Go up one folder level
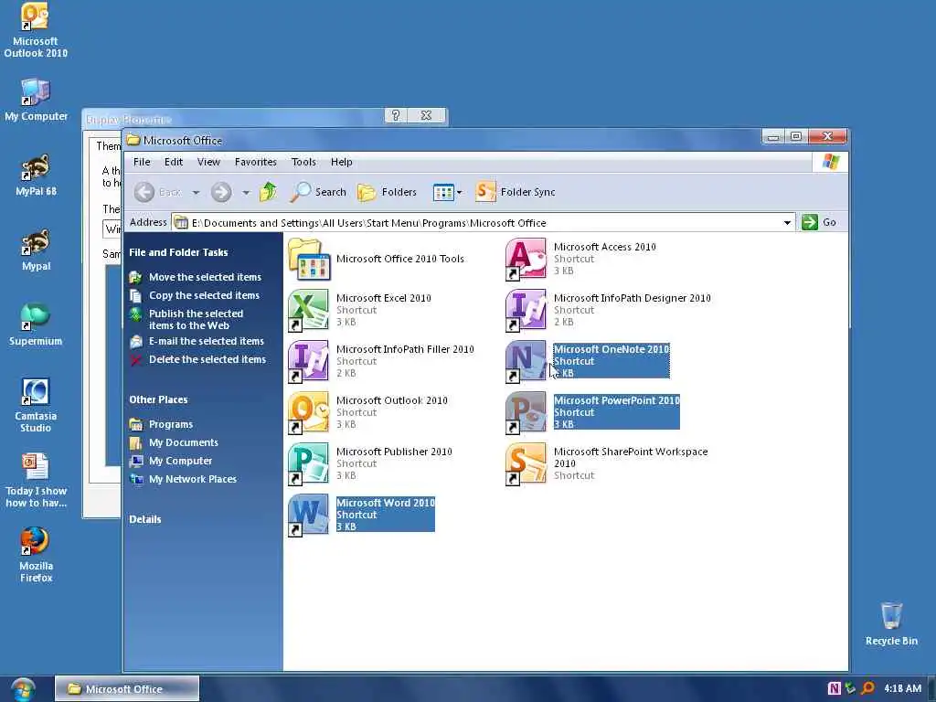Image resolution: width=936 pixels, height=702 pixels. pos(269,192)
